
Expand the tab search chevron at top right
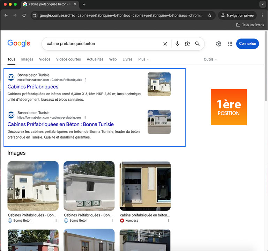pyautogui.click(x=262, y=4)
